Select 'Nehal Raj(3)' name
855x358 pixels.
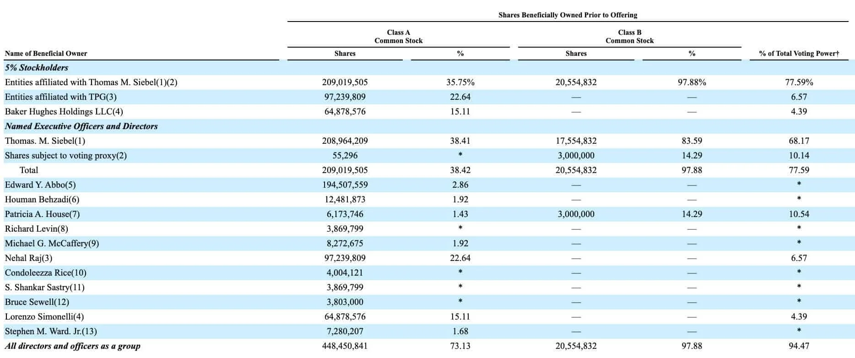click(29, 258)
